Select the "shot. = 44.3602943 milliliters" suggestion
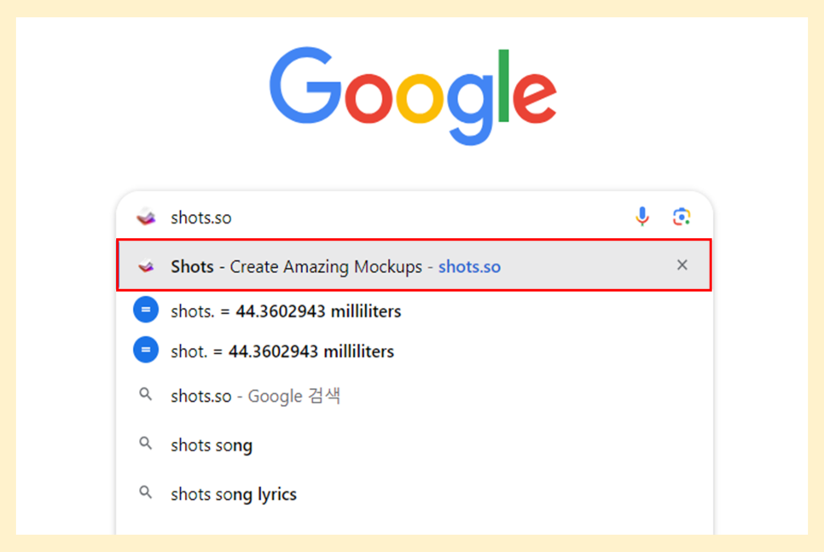 [282, 351]
